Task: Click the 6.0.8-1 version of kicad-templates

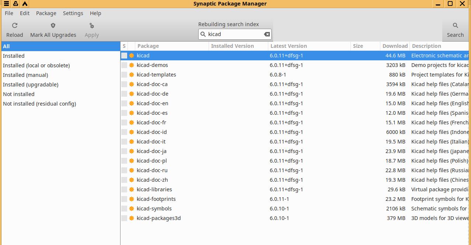Action: tap(278, 75)
